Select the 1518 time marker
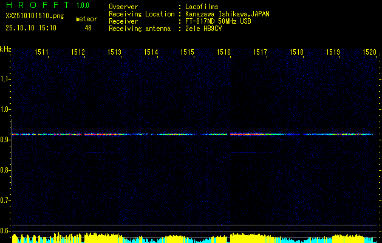382x243 pixels. [296, 53]
